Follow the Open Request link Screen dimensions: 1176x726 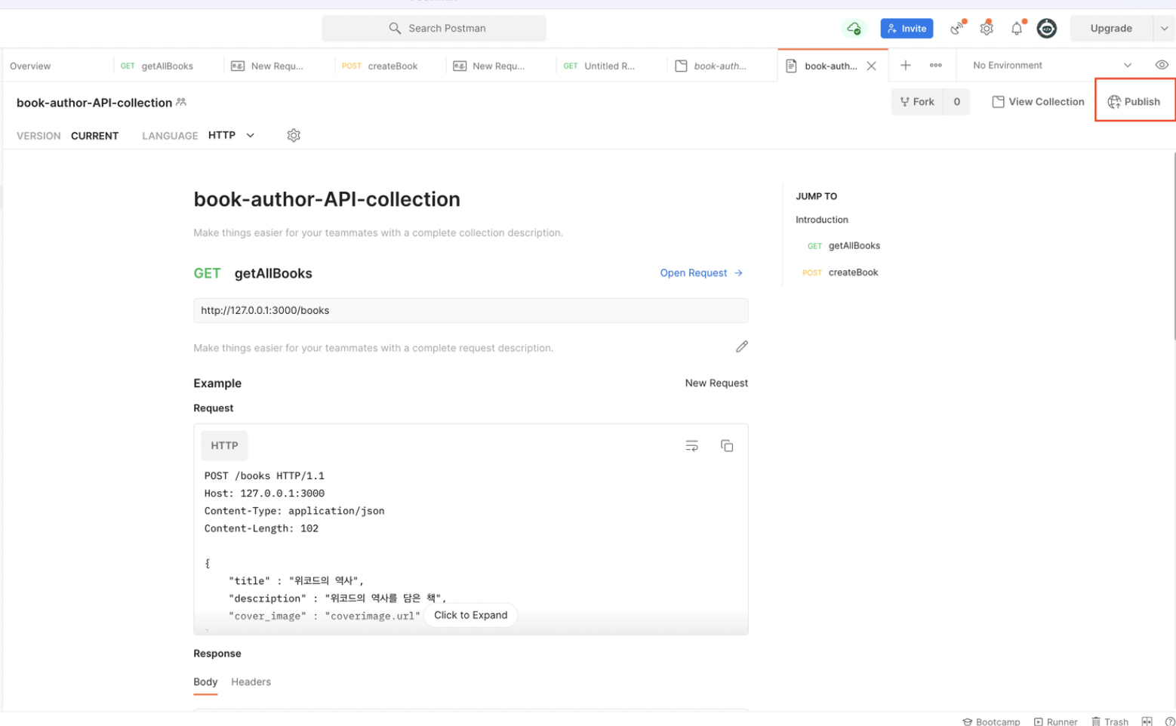[701, 273]
